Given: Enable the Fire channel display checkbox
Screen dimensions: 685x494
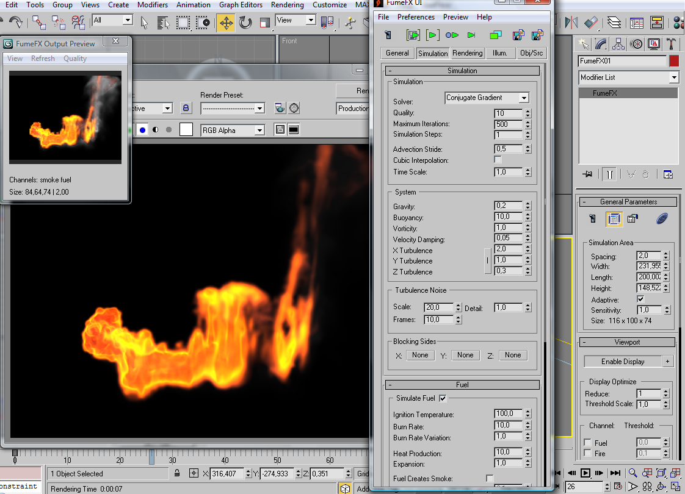Looking at the screenshot, I should tap(587, 453).
